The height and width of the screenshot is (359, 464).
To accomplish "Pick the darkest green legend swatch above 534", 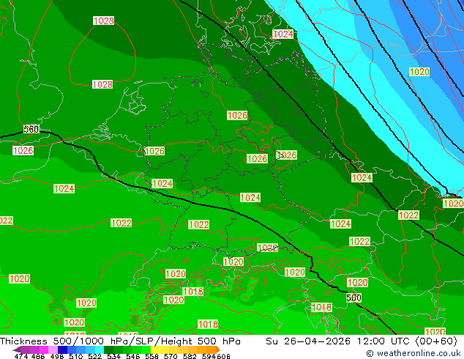I will click(x=108, y=349).
